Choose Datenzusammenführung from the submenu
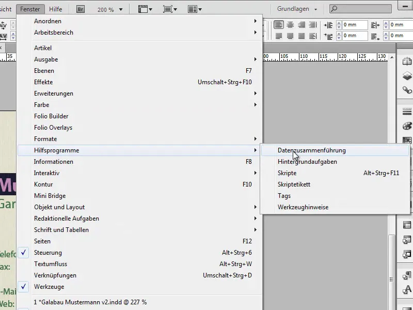Screen dimensions: 413x310 335,150
